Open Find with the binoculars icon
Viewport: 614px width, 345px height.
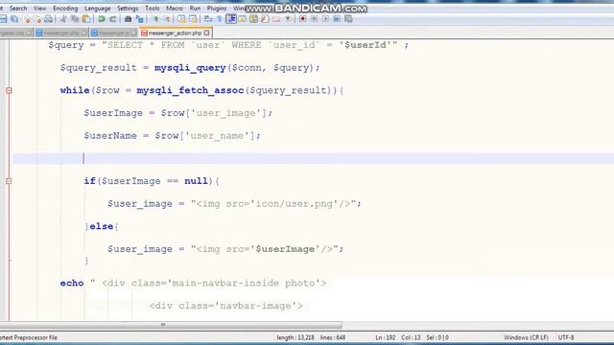pyautogui.click(x=128, y=19)
